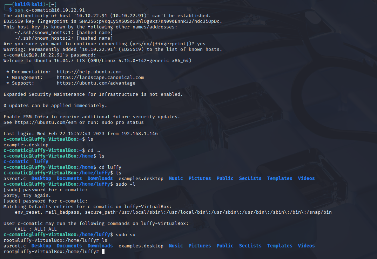The width and height of the screenshot is (377, 259).
Task: Select the luffy home directory name
Action: tap(41, 161)
